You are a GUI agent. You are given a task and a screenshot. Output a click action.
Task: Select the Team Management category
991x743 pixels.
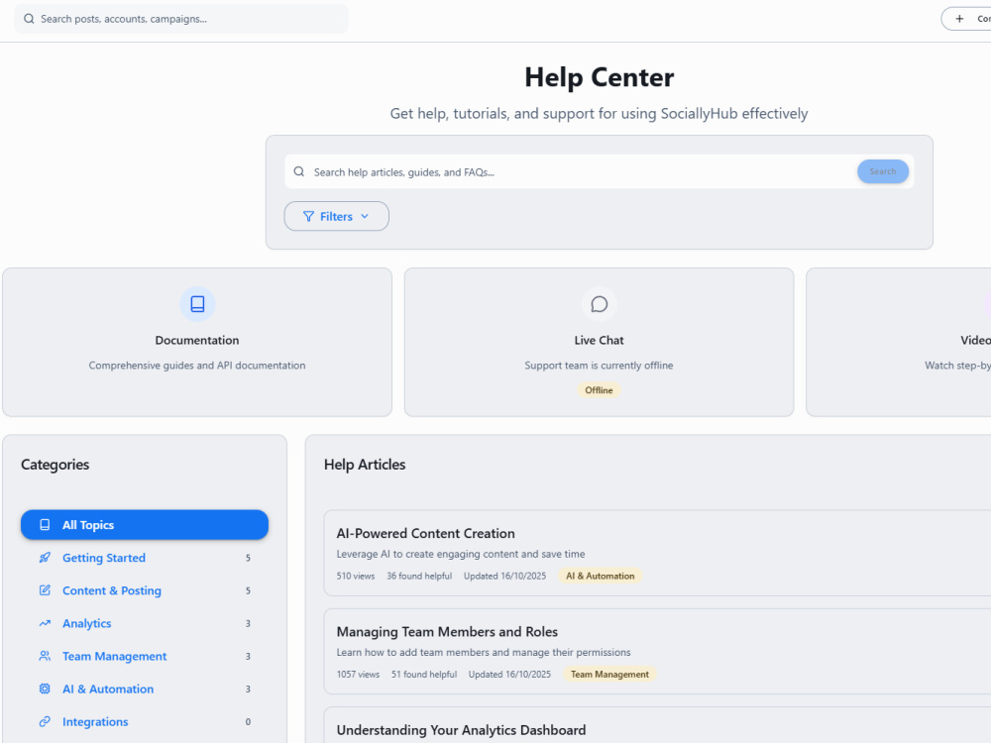[145, 657]
